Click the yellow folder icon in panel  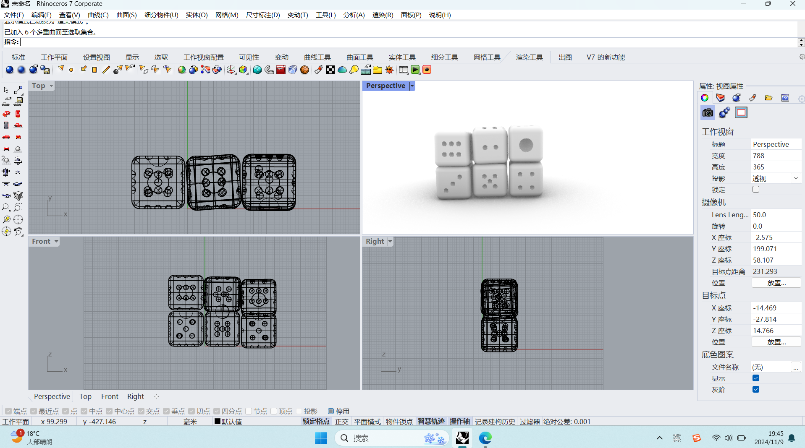click(768, 98)
